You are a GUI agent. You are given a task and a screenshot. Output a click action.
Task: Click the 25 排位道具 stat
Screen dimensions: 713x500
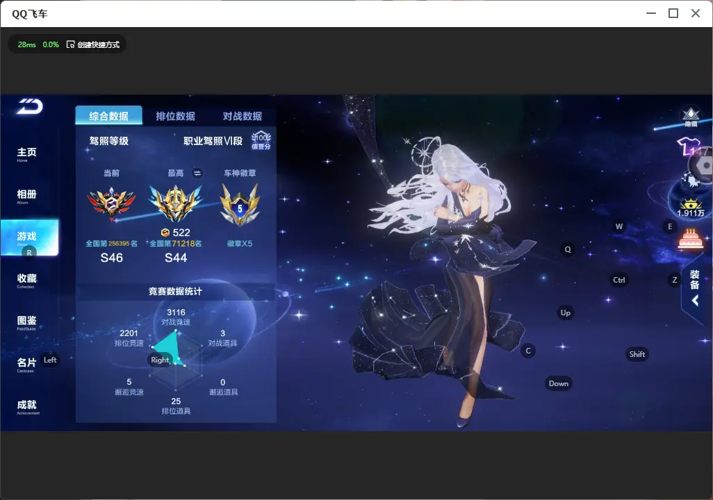pyautogui.click(x=176, y=406)
